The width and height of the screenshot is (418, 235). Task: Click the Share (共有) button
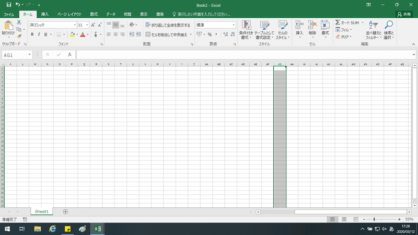[404, 15]
